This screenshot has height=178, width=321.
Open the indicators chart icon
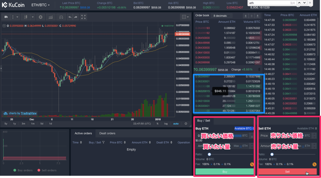click(x=50, y=17)
